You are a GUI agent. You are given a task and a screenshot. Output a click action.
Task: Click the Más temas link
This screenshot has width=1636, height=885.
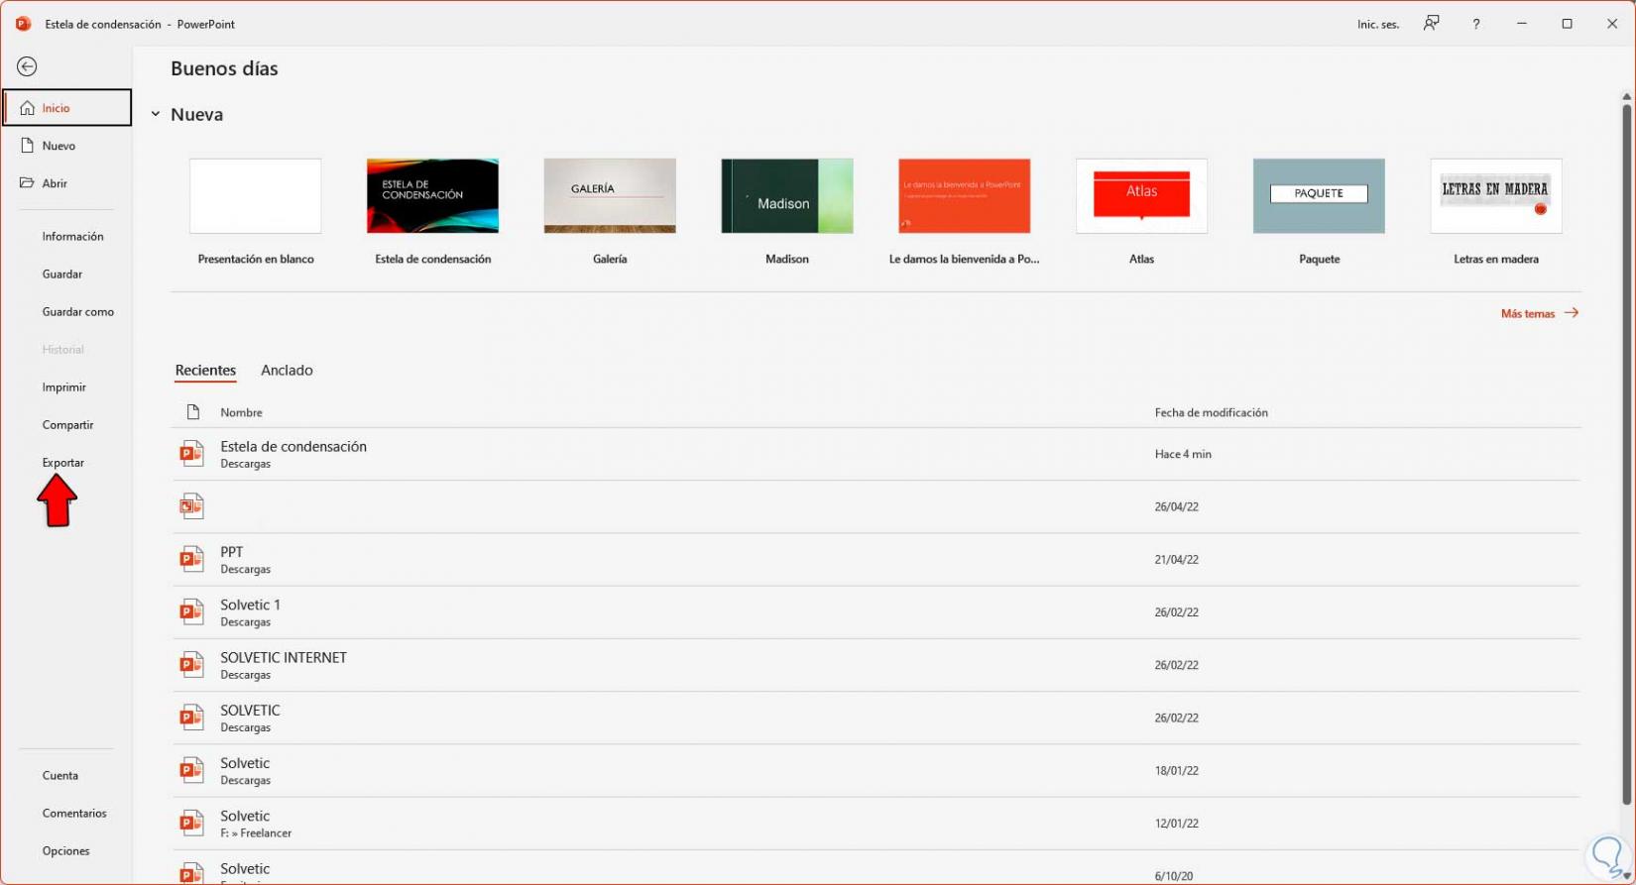(x=1540, y=313)
